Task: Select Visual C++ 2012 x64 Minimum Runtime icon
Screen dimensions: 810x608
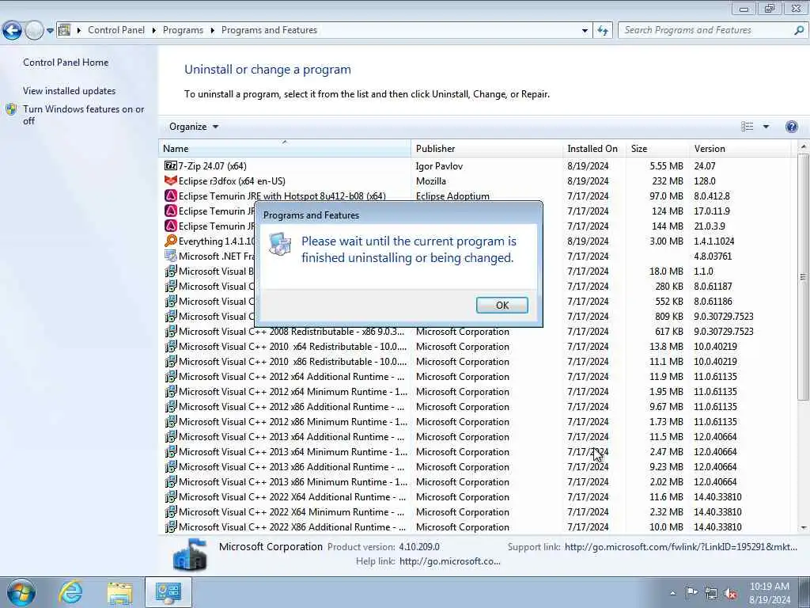Action: tap(171, 391)
